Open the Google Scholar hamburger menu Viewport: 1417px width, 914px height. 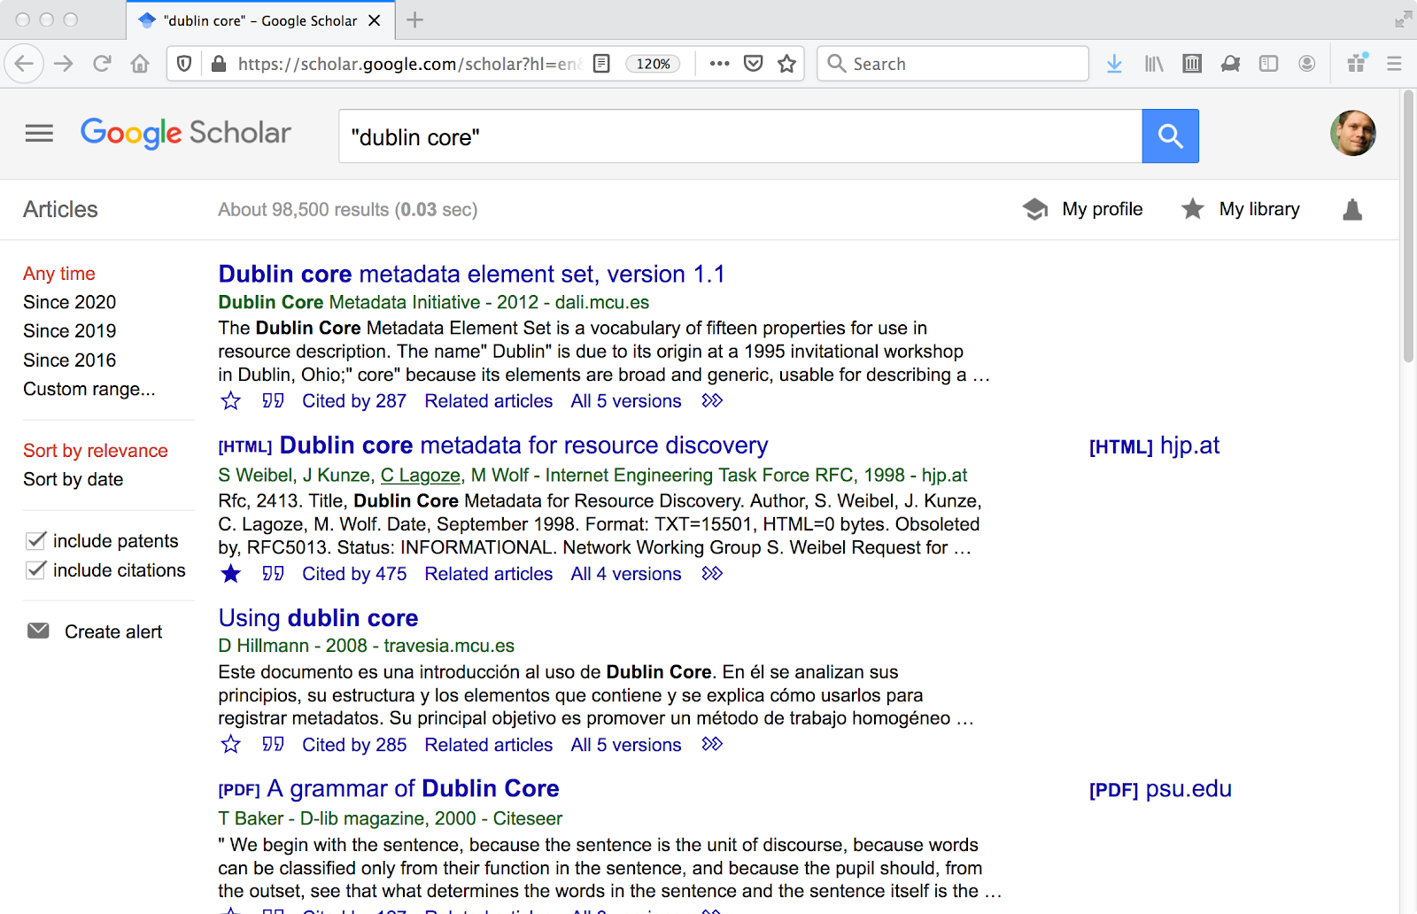click(39, 134)
